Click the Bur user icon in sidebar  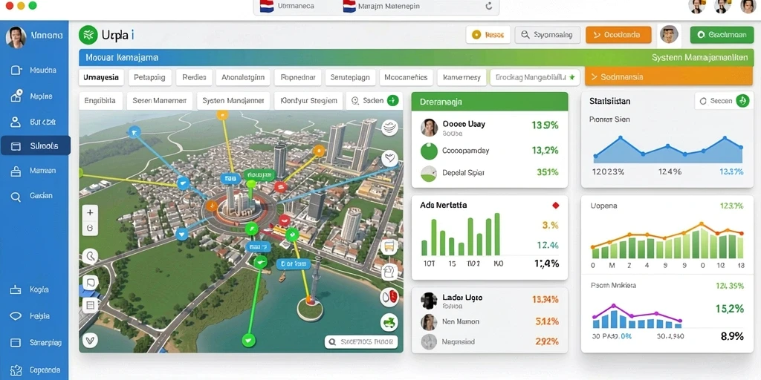coord(16,122)
